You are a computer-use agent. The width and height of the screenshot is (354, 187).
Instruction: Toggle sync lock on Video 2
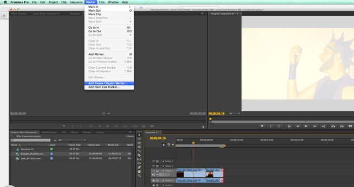coord(157,166)
